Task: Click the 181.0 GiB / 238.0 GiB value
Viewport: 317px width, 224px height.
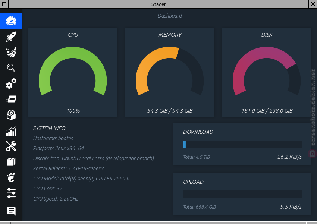Action: 267,111
